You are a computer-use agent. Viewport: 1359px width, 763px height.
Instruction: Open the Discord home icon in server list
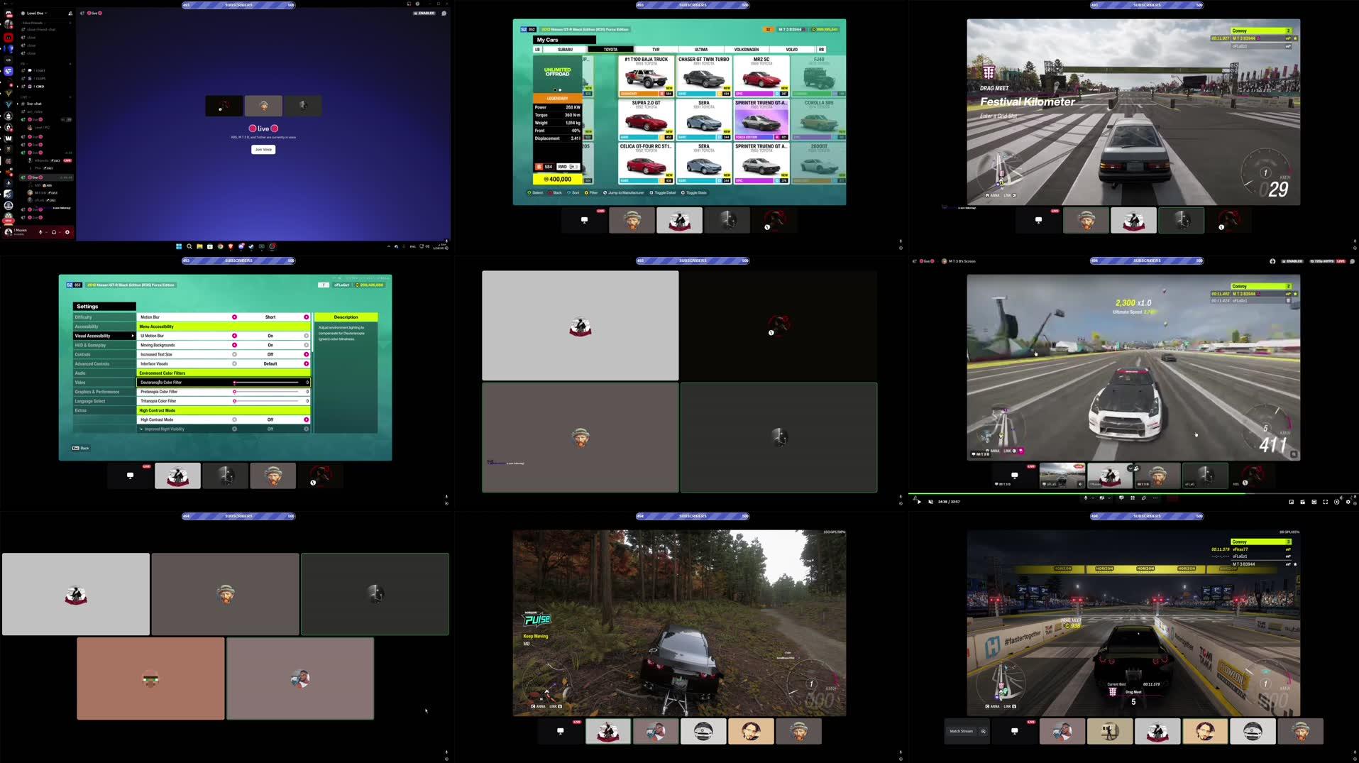click(x=8, y=13)
